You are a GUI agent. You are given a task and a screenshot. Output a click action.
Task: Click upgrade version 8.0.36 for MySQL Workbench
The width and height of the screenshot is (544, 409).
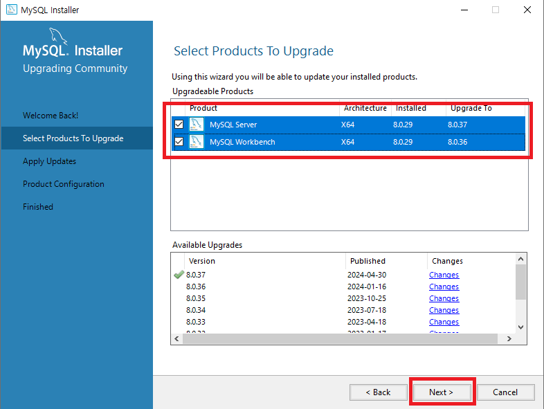pos(457,142)
